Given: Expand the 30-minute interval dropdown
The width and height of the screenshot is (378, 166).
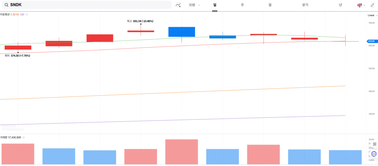Looking at the screenshot, I should pyautogui.click(x=194, y=5).
